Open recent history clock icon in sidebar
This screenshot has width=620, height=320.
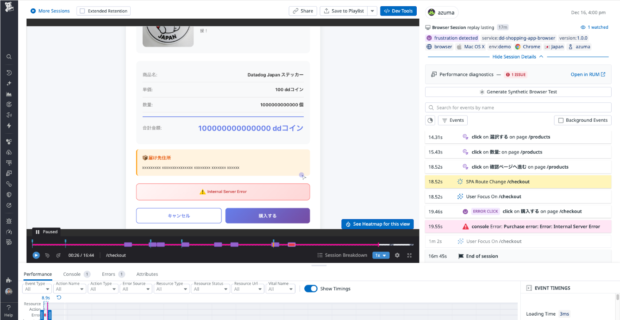point(9,73)
